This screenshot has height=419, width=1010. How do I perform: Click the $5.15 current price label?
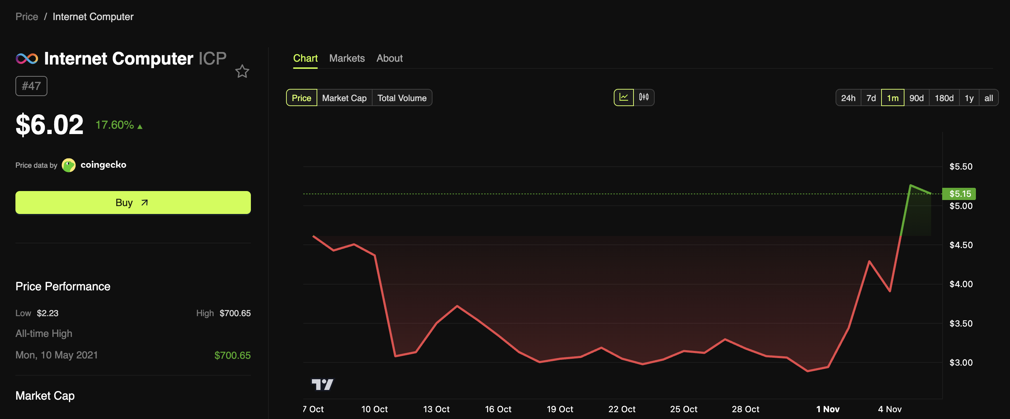click(959, 194)
